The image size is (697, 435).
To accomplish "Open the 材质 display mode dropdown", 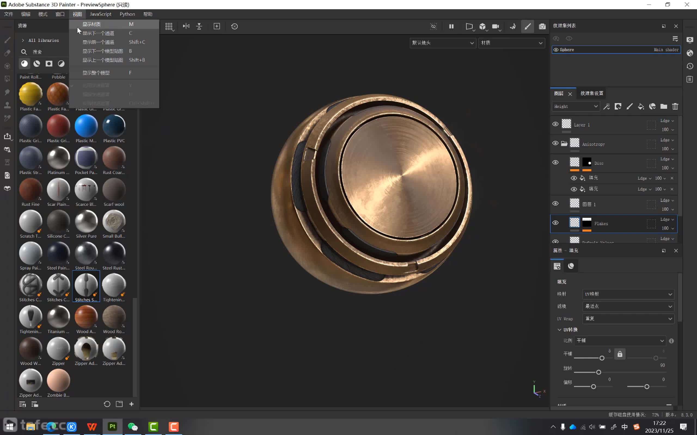I will click(512, 43).
